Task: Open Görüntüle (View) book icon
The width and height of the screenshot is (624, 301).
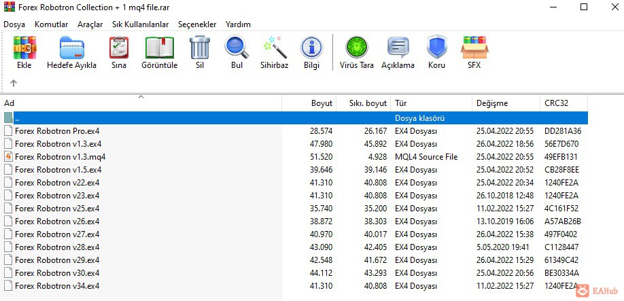Action: click(160, 48)
